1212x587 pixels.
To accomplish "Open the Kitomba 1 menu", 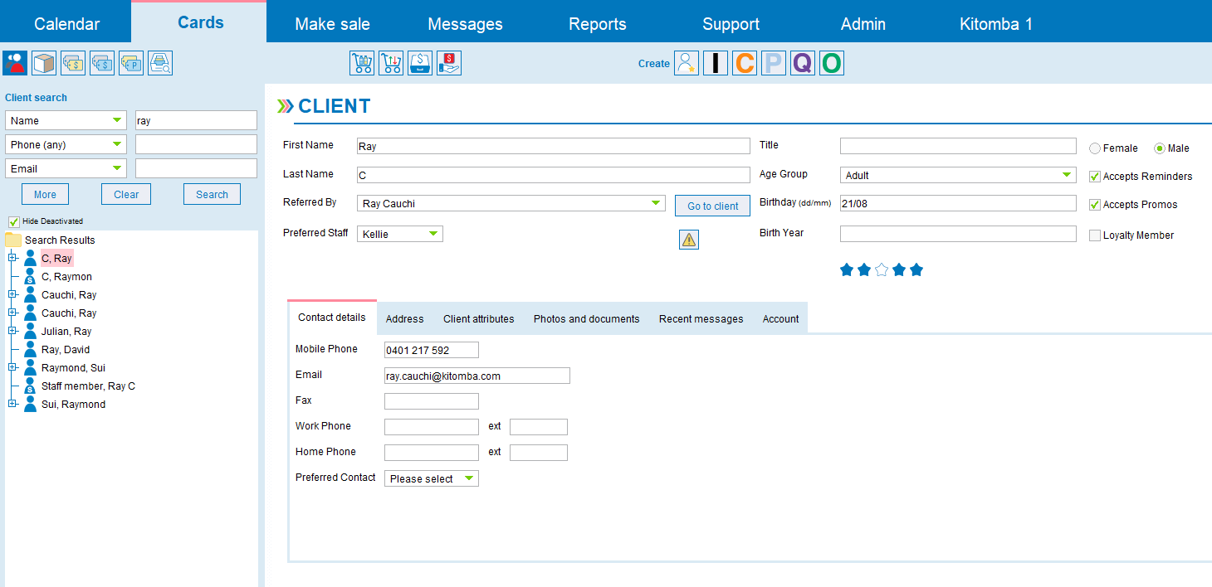I will tap(996, 24).
